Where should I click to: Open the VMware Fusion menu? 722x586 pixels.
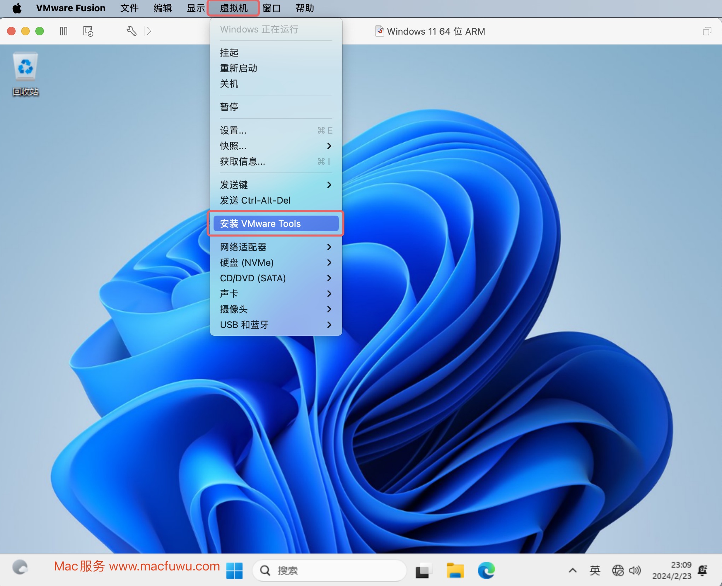click(71, 8)
